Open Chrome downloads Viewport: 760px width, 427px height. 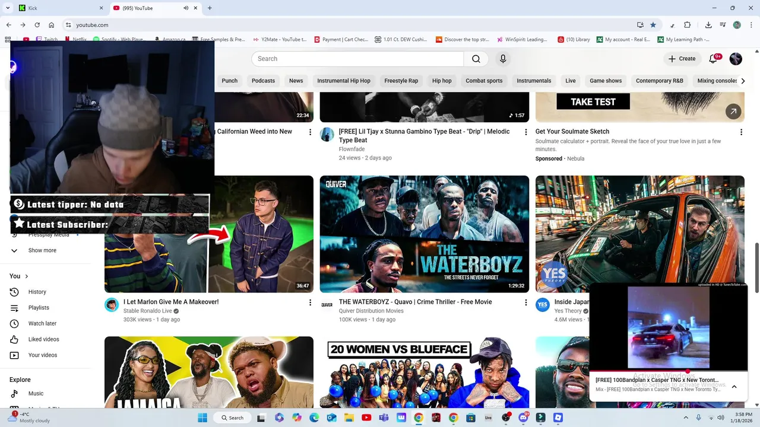coord(708,25)
